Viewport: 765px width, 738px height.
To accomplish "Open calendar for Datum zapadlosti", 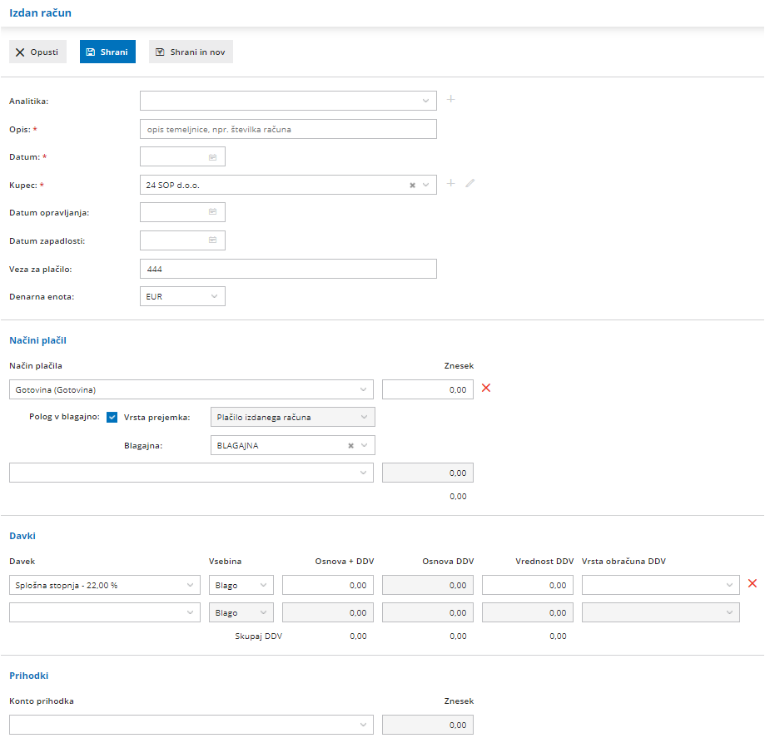I will point(213,240).
